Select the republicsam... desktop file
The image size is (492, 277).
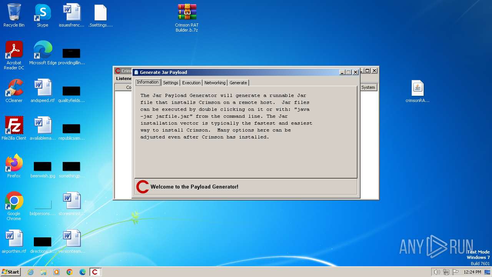coord(71,132)
